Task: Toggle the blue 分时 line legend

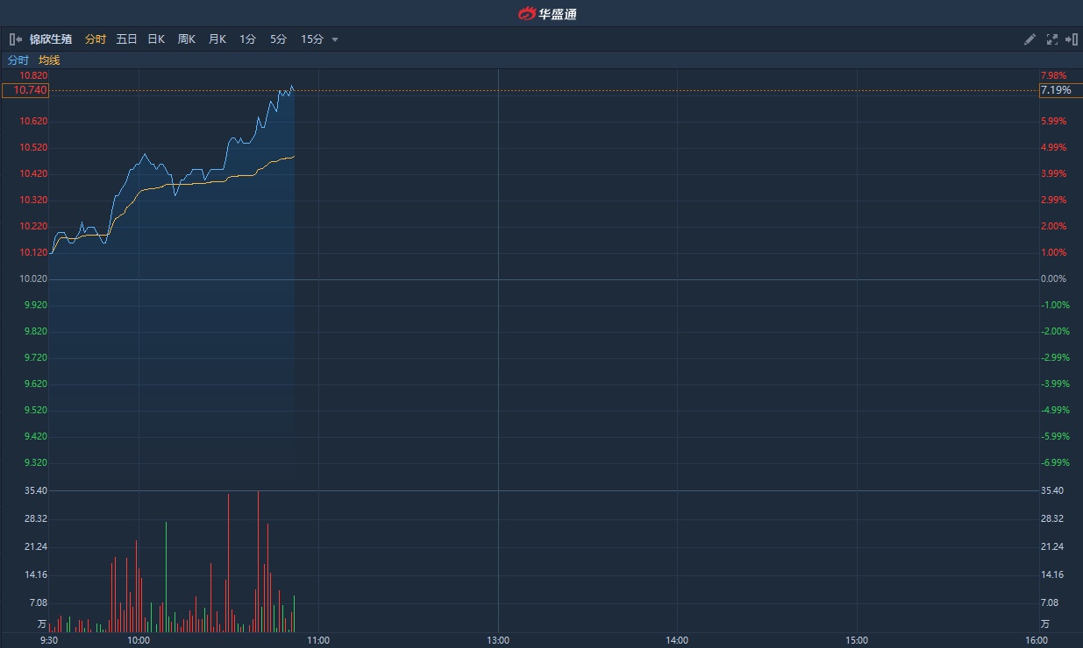Action: click(x=18, y=60)
